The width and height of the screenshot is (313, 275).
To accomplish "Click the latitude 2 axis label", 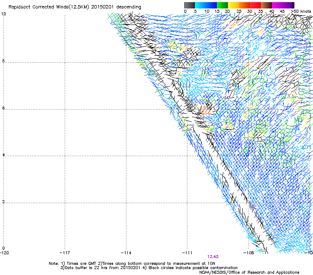I will 3,202.
